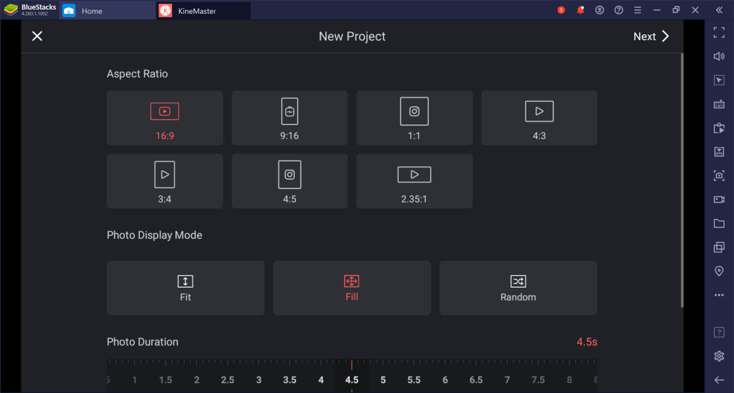Image resolution: width=734 pixels, height=393 pixels.
Task: Open the BlueStacks help question icon
Action: pyautogui.click(x=619, y=10)
